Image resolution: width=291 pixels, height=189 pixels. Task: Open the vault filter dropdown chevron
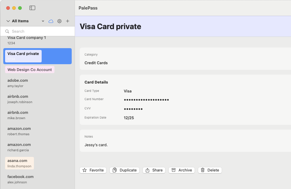42,21
